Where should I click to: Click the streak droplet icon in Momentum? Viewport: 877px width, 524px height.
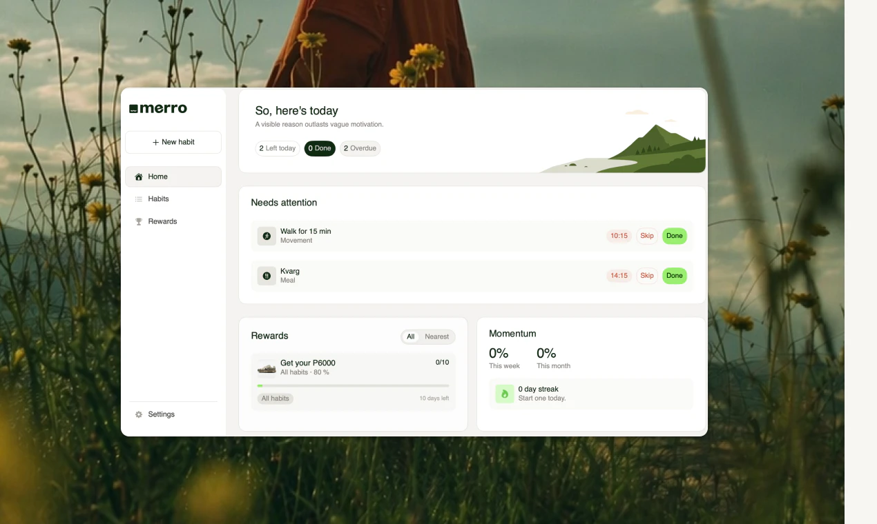tap(504, 394)
